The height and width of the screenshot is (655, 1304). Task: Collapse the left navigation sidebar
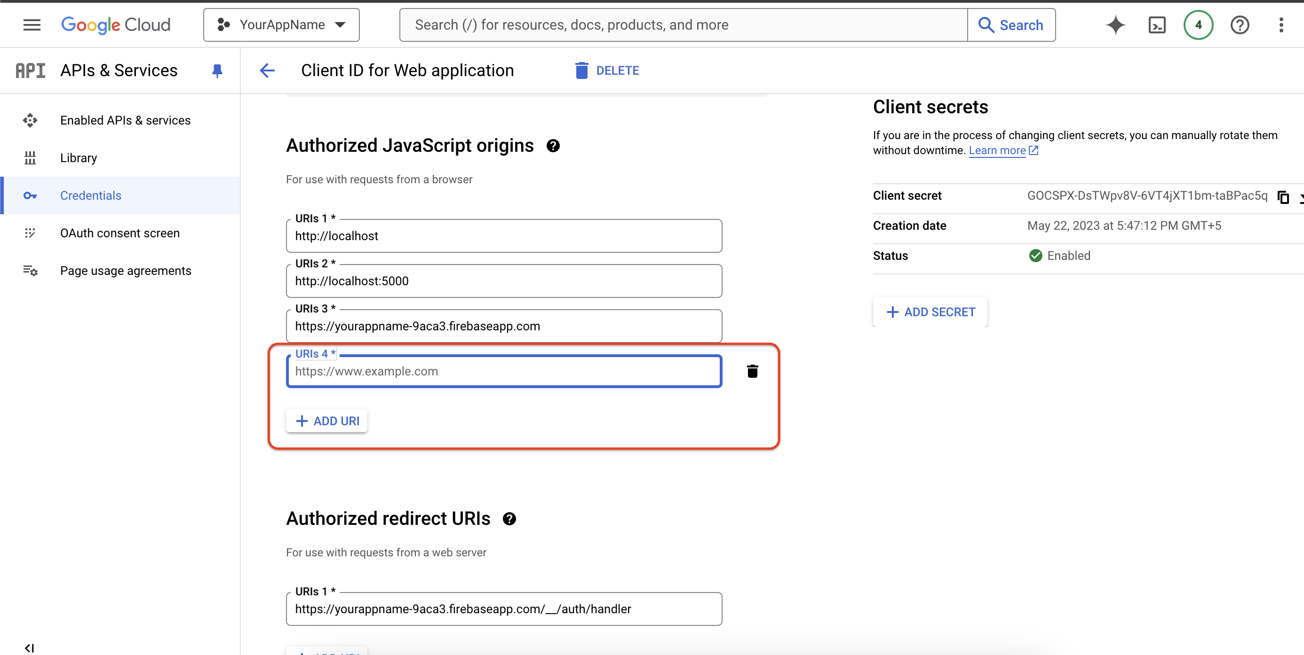click(x=29, y=647)
